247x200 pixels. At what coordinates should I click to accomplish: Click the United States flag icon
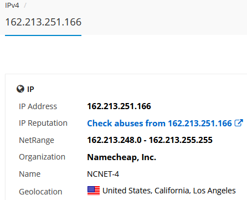click(x=94, y=191)
